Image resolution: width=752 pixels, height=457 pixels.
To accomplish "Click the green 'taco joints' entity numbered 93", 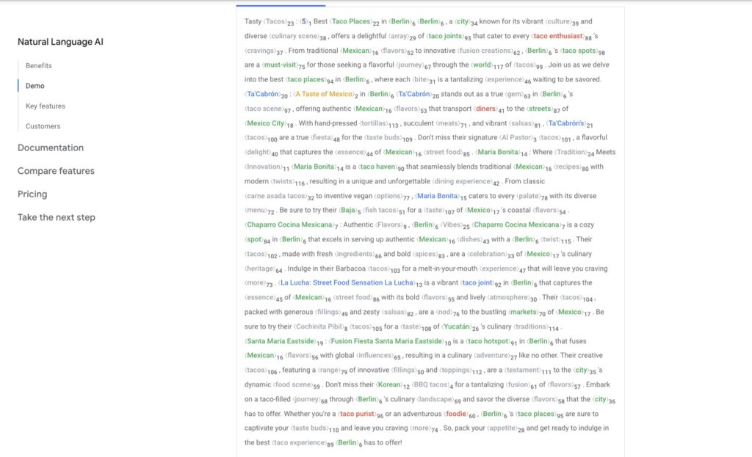I will pyautogui.click(x=445, y=36).
